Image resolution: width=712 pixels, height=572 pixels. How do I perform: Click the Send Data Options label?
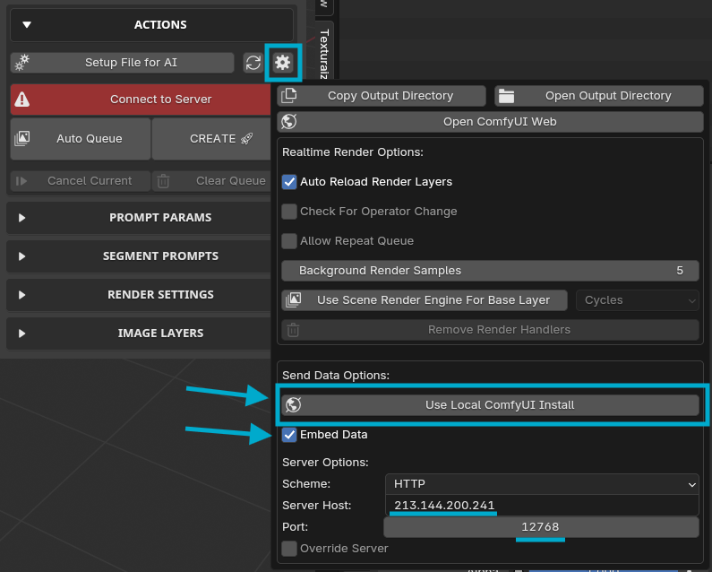click(336, 375)
